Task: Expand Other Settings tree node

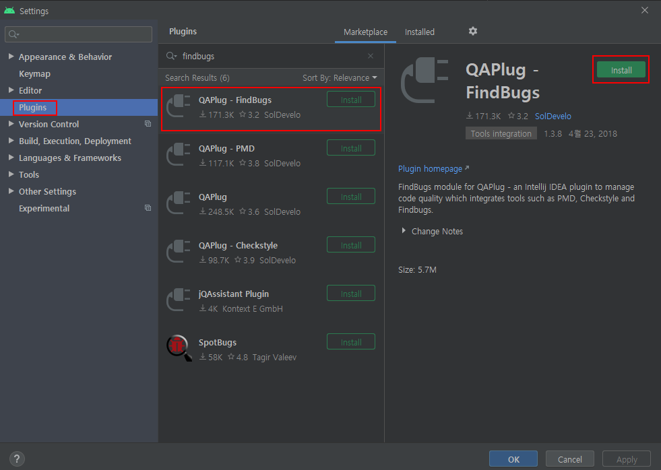Action: pyautogui.click(x=11, y=191)
